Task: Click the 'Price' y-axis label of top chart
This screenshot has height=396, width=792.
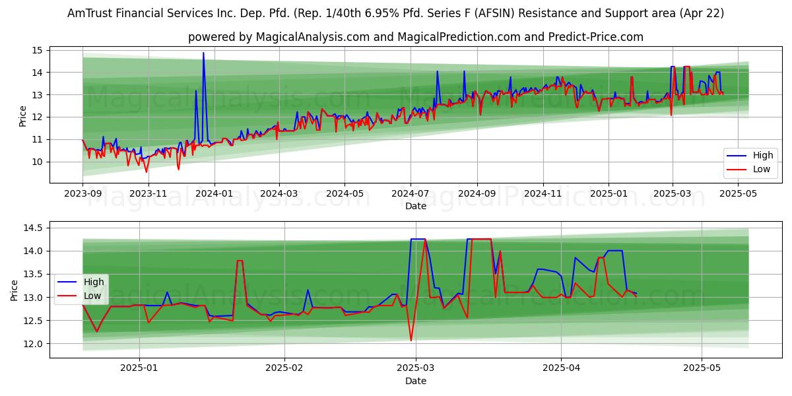Action: [23, 116]
